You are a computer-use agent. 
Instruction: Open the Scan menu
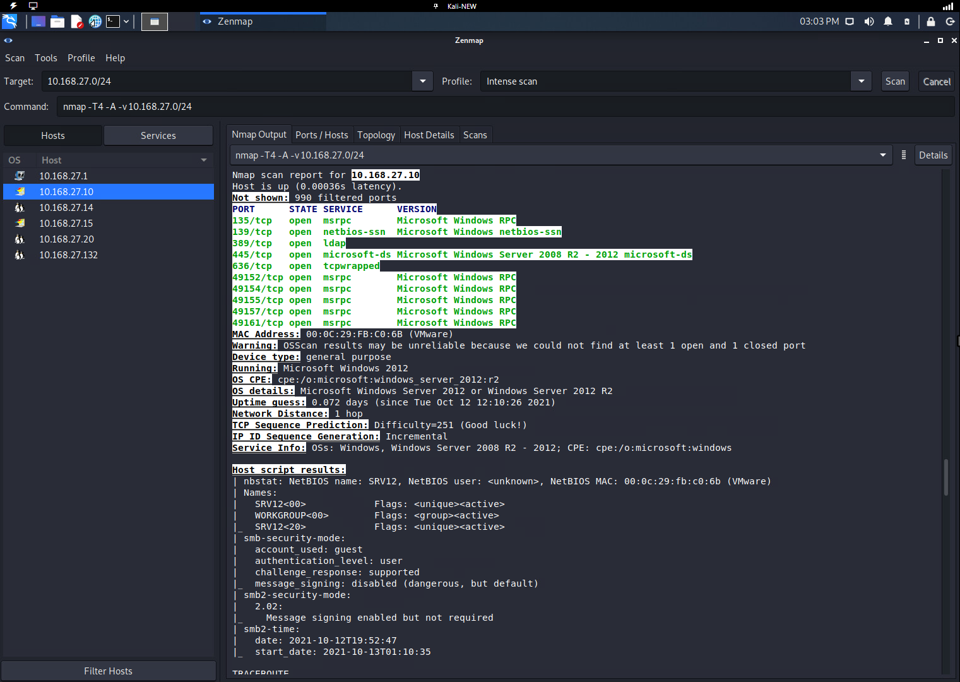pos(15,58)
